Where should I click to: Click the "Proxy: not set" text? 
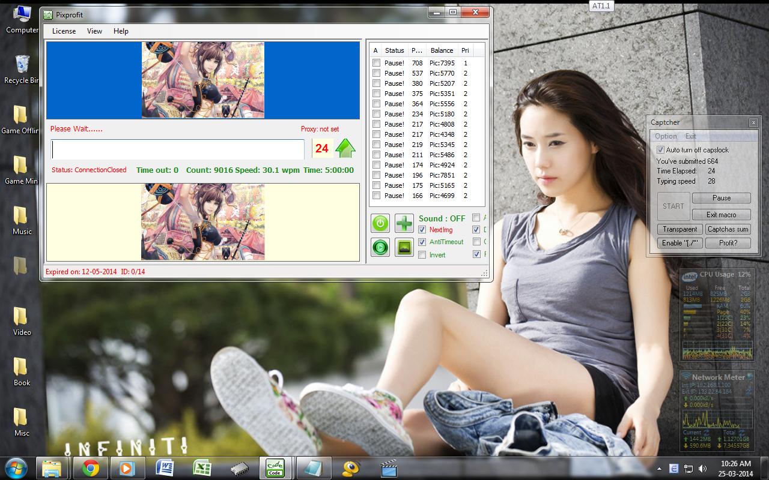[320, 129]
